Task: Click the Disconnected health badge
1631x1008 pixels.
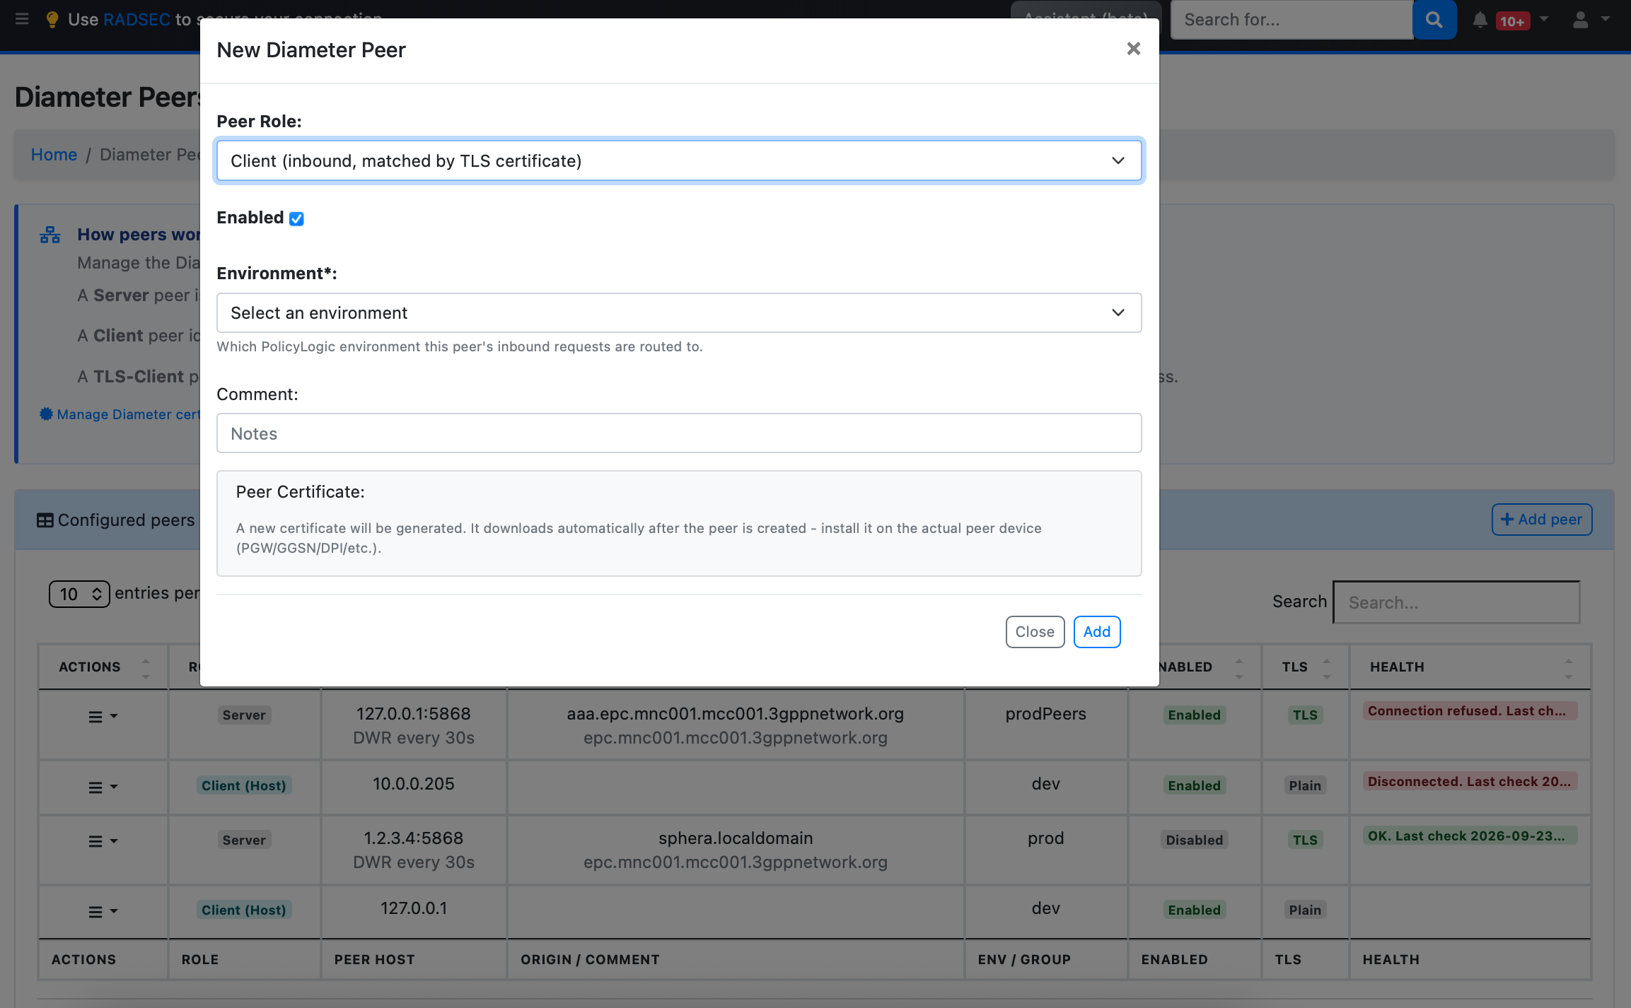Action: [x=1470, y=781]
